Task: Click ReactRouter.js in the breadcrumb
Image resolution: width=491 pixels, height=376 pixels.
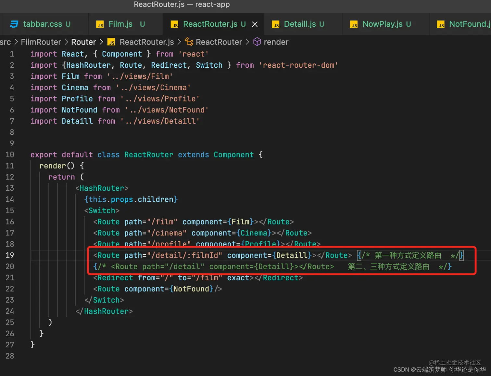Action: coord(147,42)
